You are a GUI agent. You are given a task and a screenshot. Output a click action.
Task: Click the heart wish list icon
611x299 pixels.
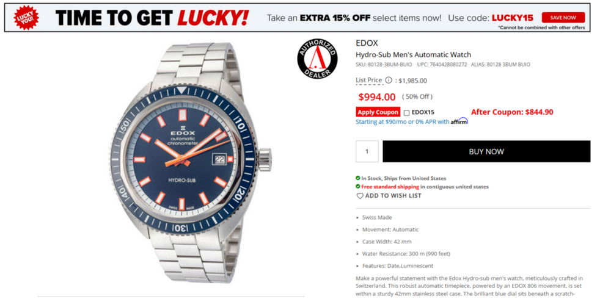point(360,196)
